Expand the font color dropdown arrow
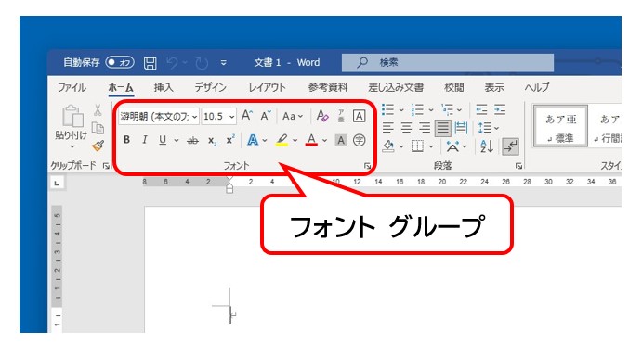The height and width of the screenshot is (343, 642). (x=324, y=141)
